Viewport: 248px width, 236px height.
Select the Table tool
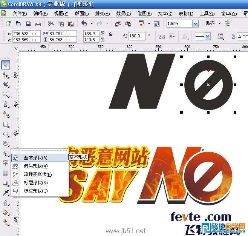pos(6,173)
